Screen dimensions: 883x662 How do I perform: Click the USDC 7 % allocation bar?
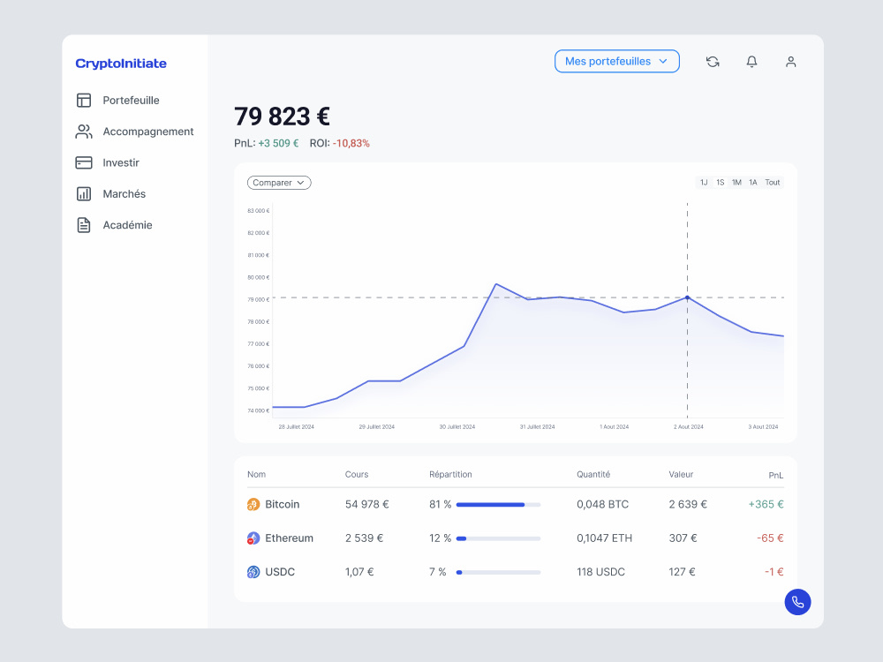coord(498,573)
